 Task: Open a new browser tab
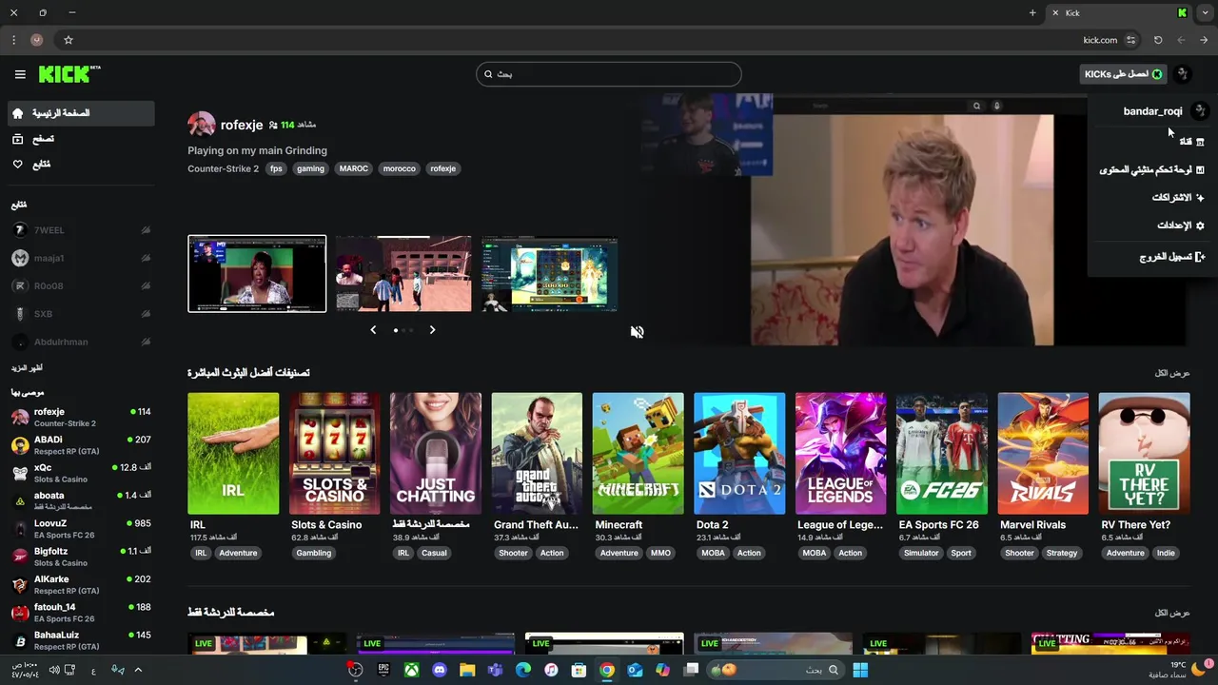click(1032, 12)
